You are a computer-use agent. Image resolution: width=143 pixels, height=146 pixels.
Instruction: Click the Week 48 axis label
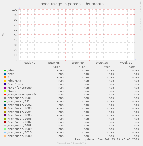54,63
